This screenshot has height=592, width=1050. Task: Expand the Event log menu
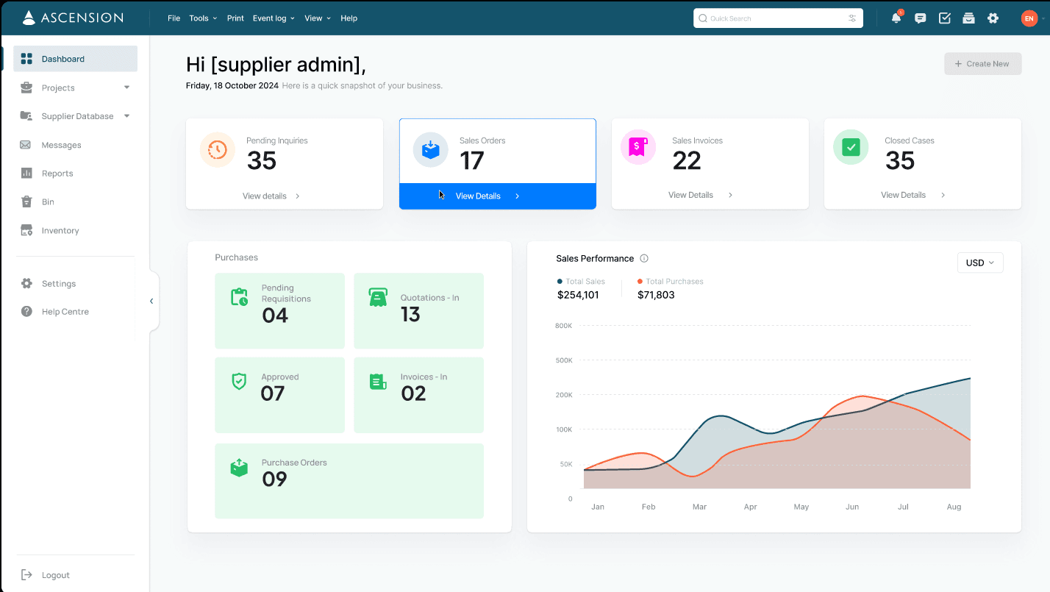click(273, 18)
